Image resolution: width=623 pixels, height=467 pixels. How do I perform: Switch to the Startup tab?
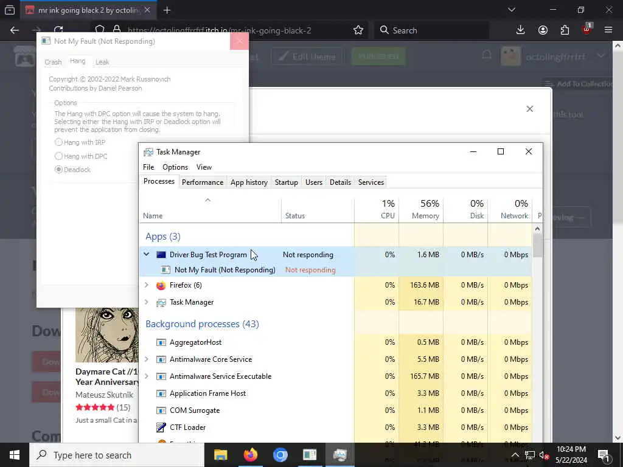286,182
